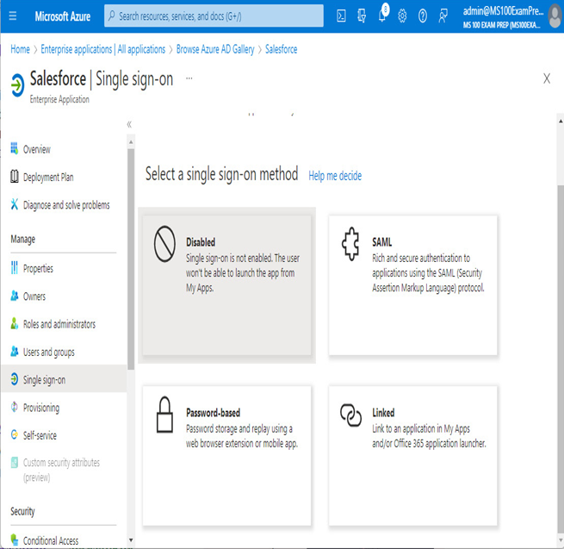Click the Conditional Access shield icon
564x549 pixels.
(14, 540)
